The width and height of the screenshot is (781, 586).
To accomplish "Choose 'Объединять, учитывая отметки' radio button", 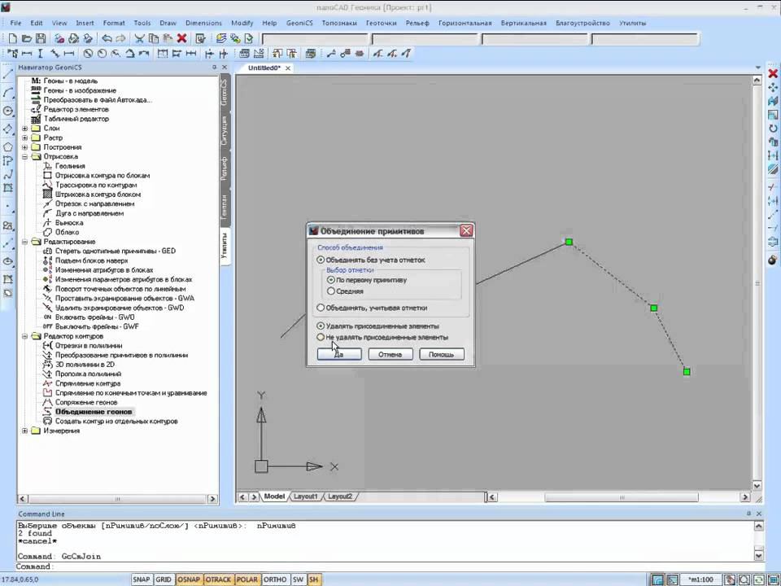I will click(x=321, y=308).
